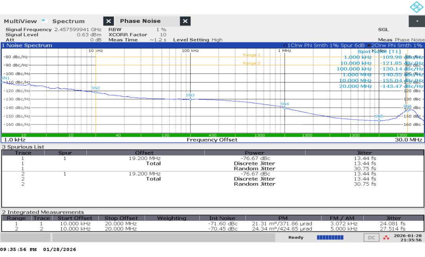Click the Meas Time ~1.2 s value

pyautogui.click(x=158, y=40)
